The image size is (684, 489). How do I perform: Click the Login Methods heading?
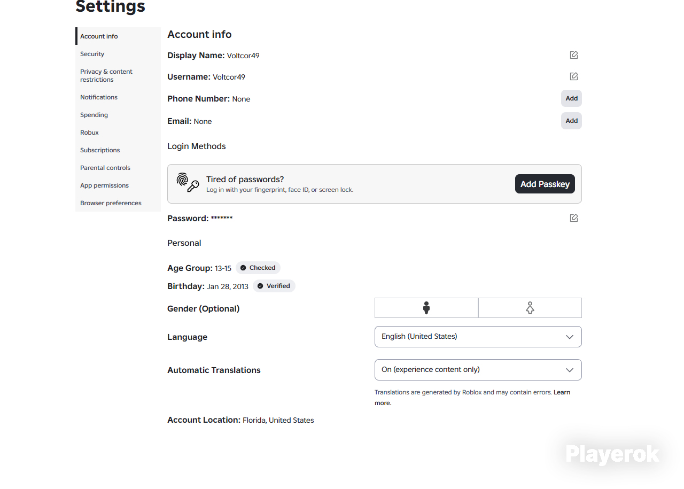tap(197, 146)
